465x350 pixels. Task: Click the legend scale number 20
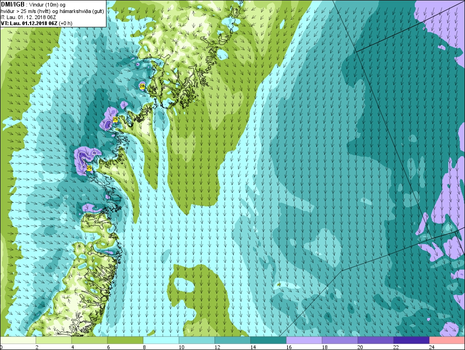[360, 347]
